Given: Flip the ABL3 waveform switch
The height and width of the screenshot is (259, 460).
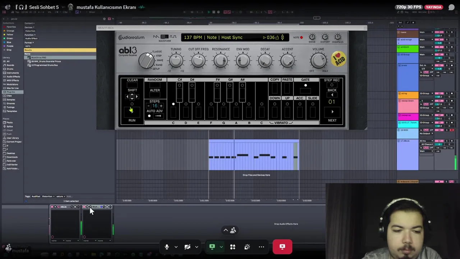Looking at the screenshot, I should tap(165, 37).
